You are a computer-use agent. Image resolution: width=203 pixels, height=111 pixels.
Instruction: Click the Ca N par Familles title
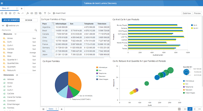(x=51, y=61)
